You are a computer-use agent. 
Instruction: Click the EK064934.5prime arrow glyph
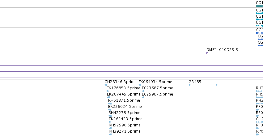point(139,85)
